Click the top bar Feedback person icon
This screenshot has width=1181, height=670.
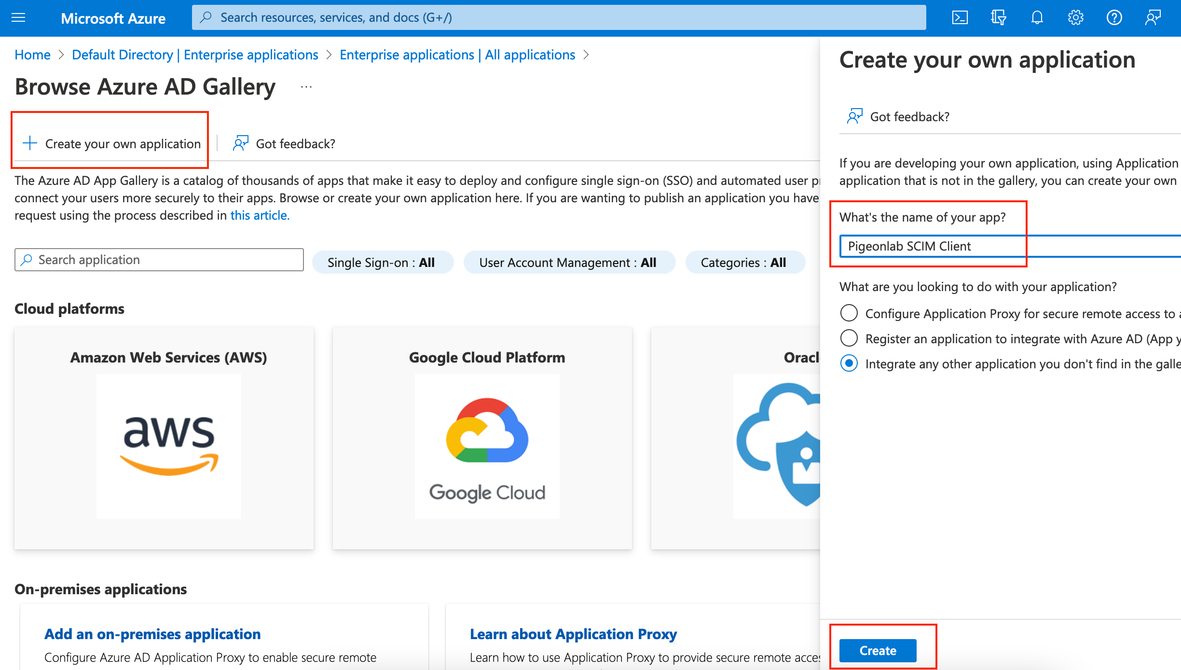tap(1153, 18)
